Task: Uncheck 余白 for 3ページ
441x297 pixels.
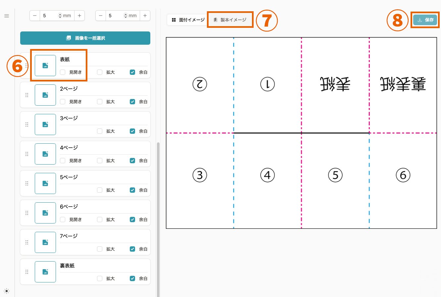Action: [132, 131]
